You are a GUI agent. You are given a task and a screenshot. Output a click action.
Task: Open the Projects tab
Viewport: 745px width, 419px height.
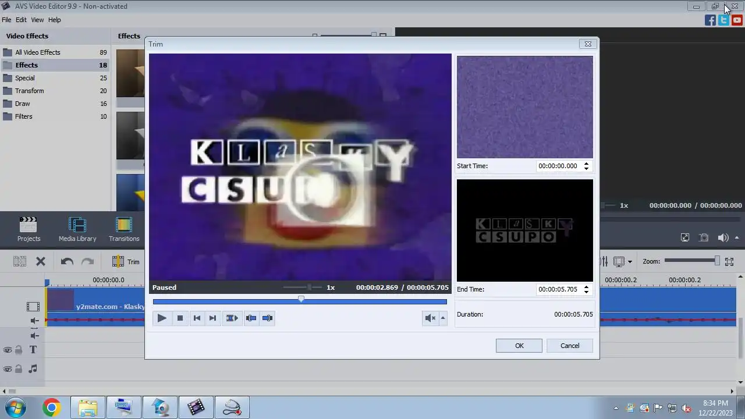[29, 229]
